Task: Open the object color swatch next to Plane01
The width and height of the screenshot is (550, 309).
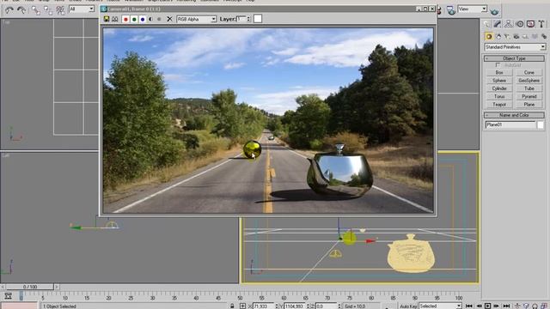Action: pos(541,124)
